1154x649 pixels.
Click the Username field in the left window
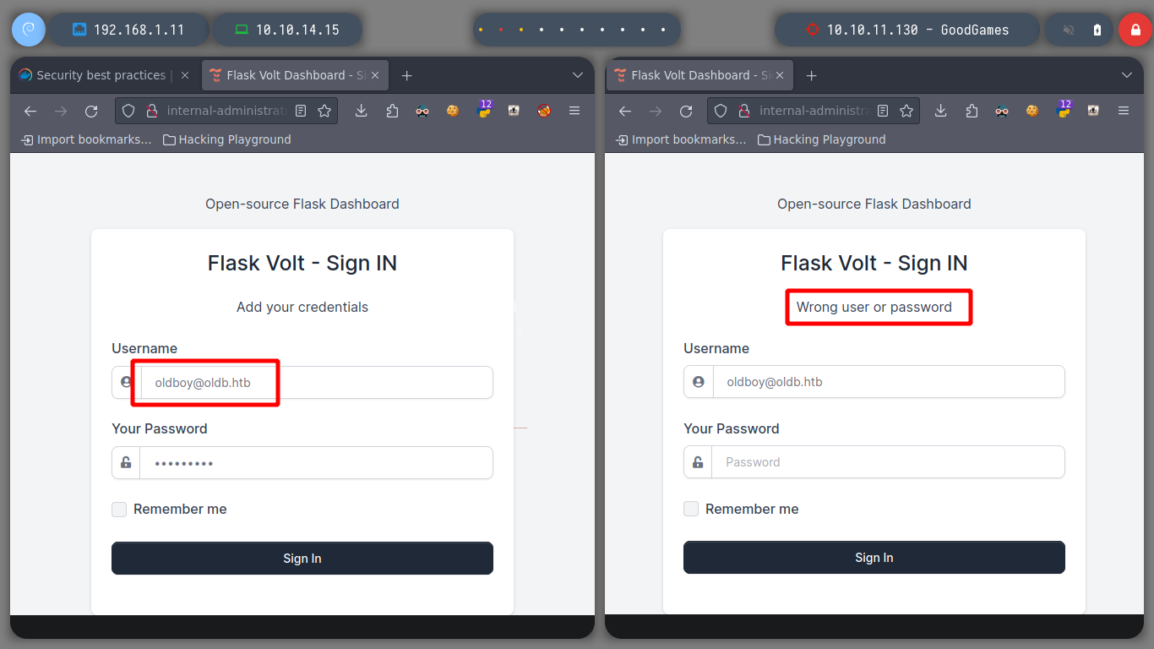[302, 382]
